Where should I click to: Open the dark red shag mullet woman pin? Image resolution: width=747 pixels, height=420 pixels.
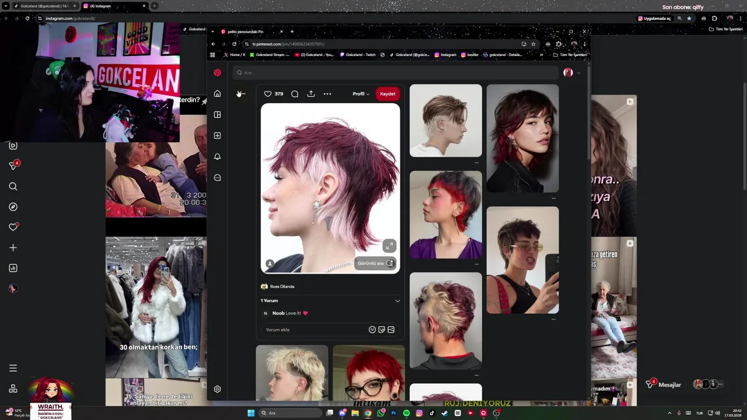[x=523, y=138]
